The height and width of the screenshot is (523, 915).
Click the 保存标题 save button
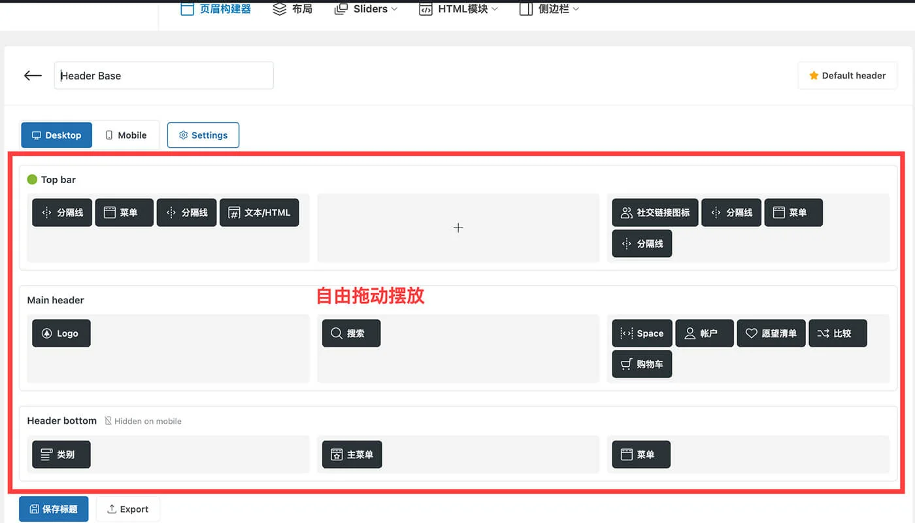[x=53, y=509]
